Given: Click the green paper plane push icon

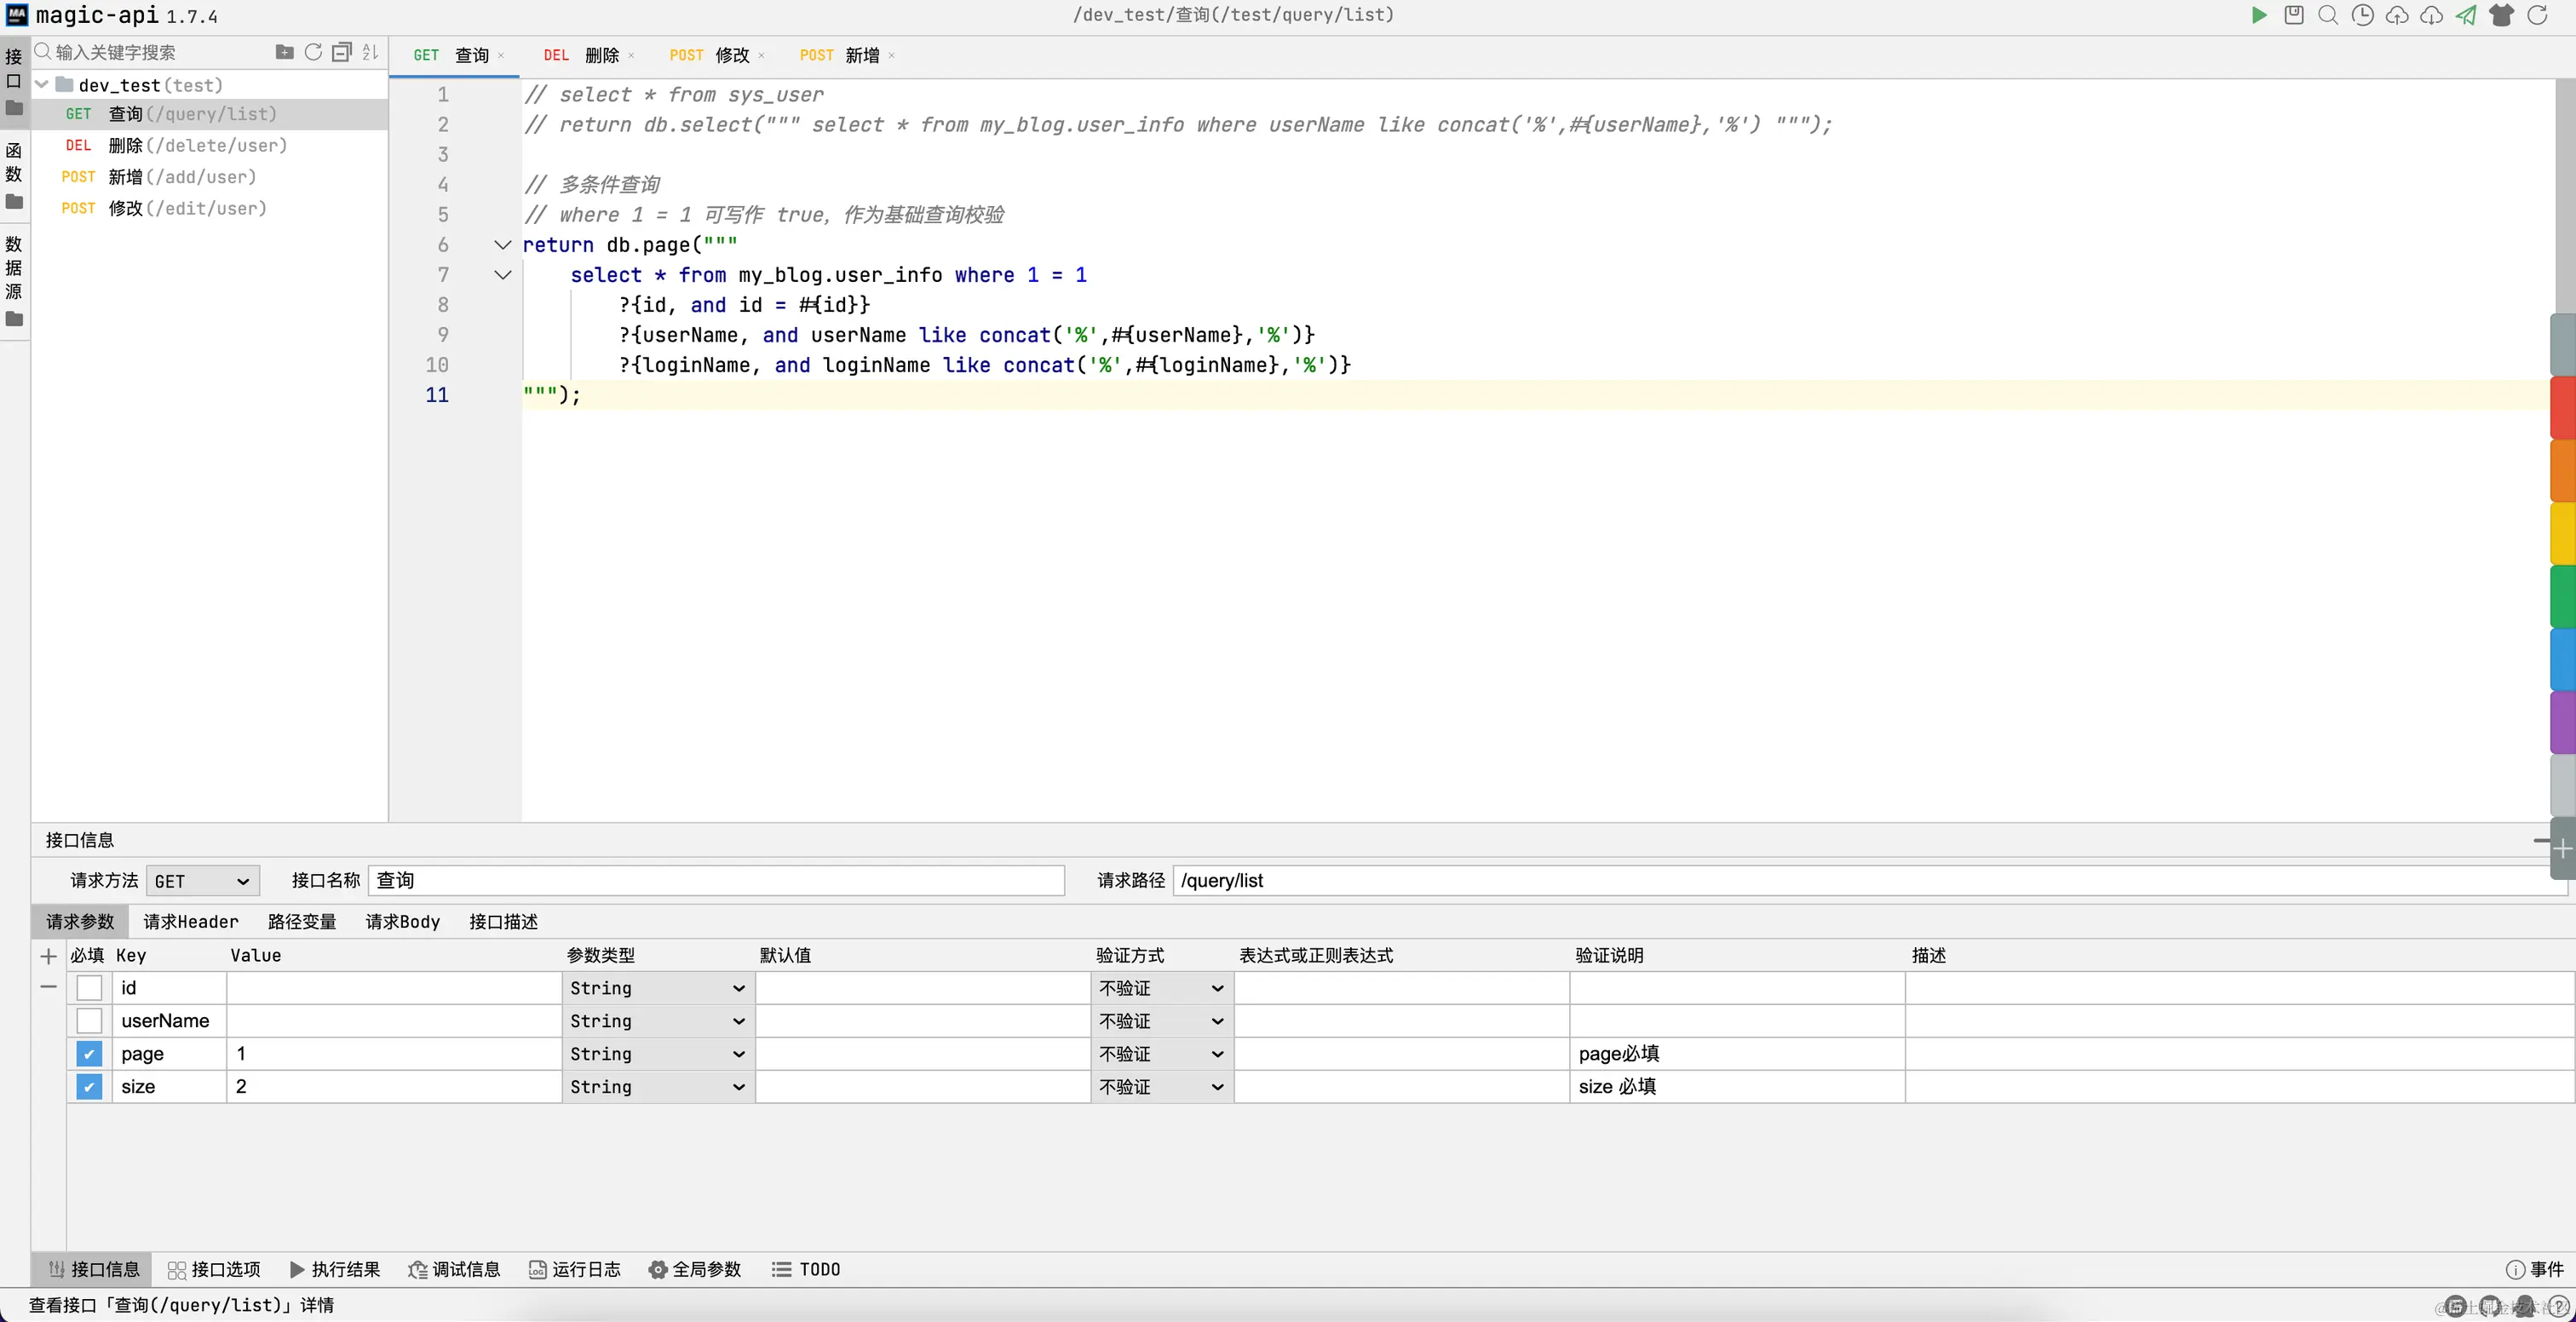Looking at the screenshot, I should [x=2467, y=15].
